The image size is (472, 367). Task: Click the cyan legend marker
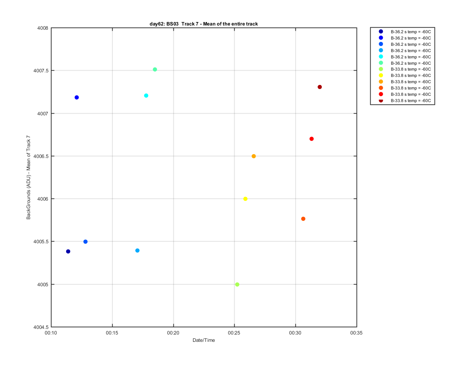click(x=381, y=57)
